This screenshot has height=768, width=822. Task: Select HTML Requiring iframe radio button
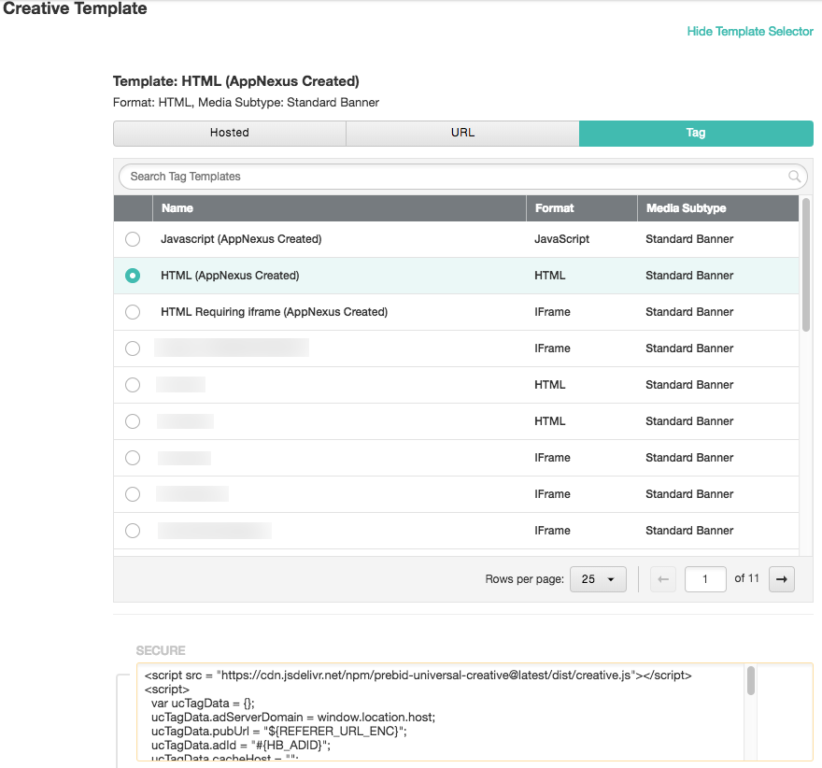tap(133, 312)
